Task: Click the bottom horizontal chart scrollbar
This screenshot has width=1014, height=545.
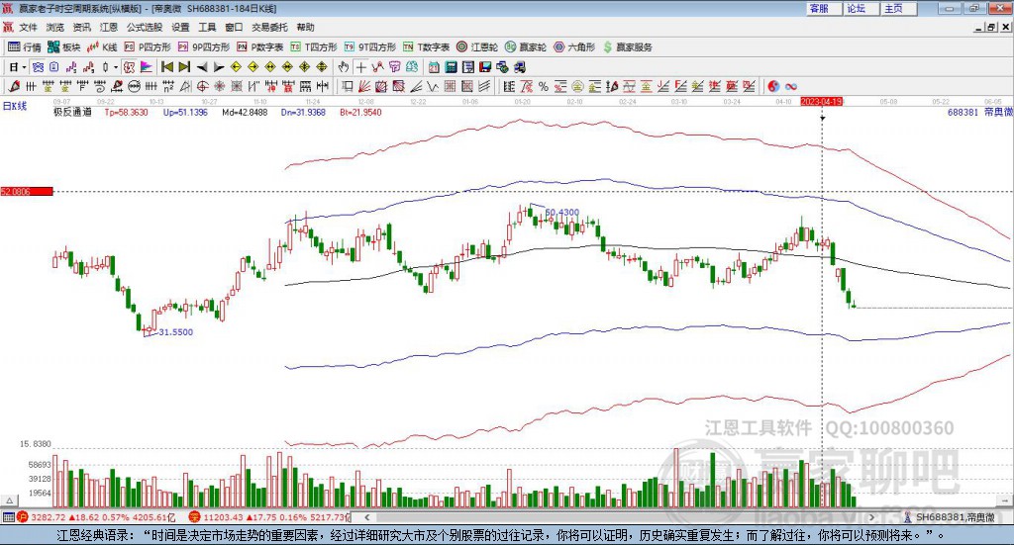Action: click(619, 517)
